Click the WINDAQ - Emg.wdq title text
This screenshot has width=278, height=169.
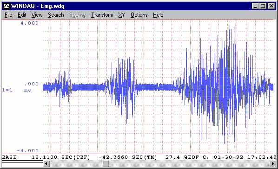pyautogui.click(x=38, y=6)
